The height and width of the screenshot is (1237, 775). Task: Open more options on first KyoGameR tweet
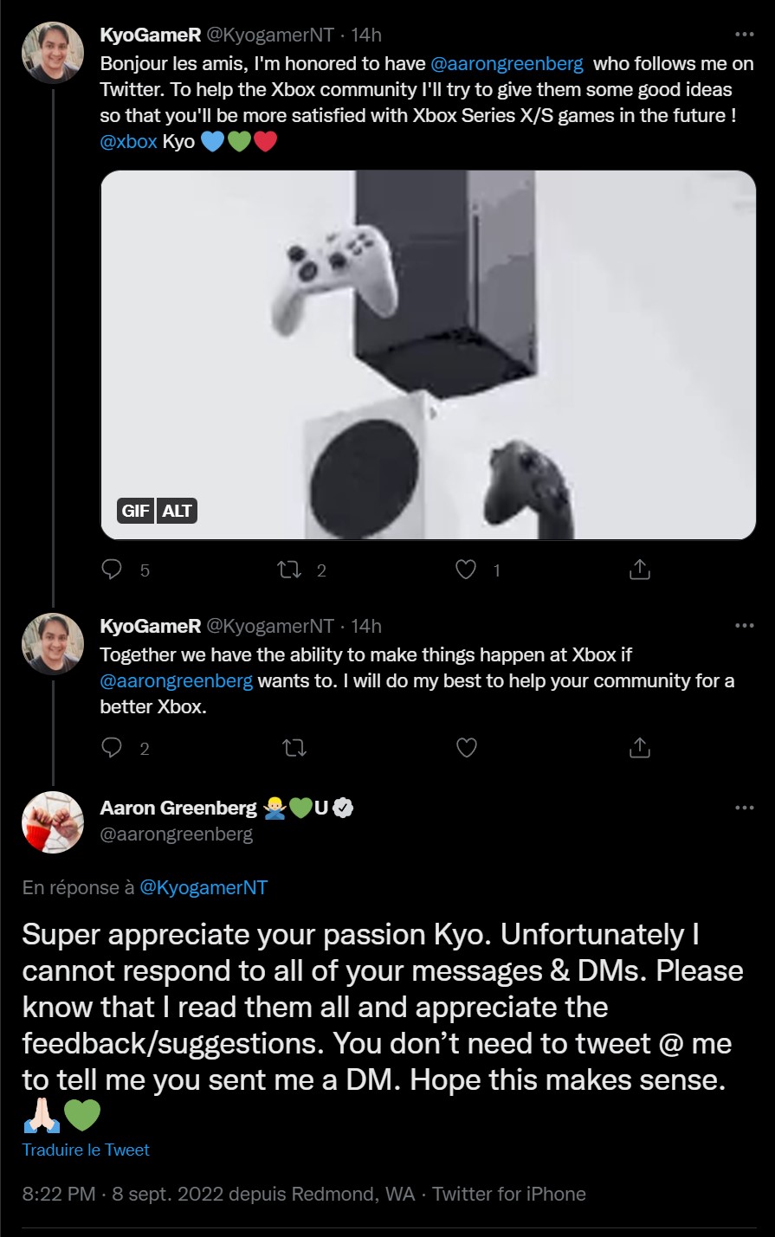[744, 35]
